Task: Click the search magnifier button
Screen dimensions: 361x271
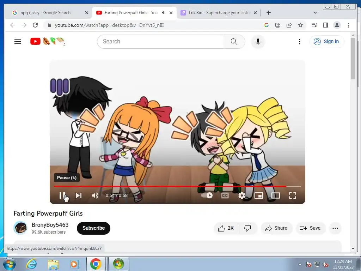Action: 234,42
